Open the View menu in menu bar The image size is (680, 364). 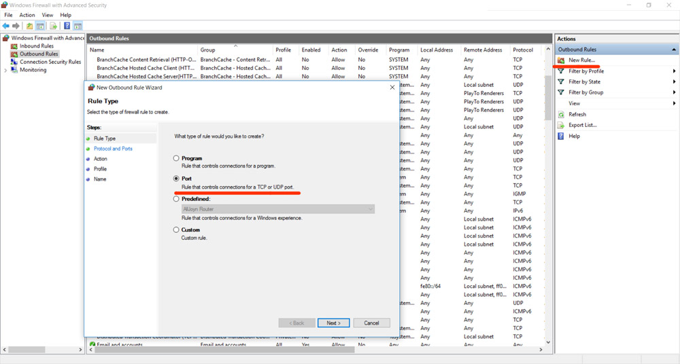click(x=48, y=15)
